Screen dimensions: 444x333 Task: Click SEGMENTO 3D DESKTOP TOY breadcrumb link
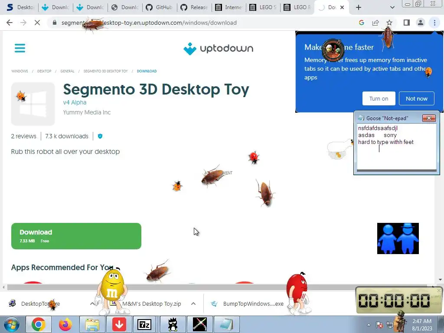click(x=105, y=71)
